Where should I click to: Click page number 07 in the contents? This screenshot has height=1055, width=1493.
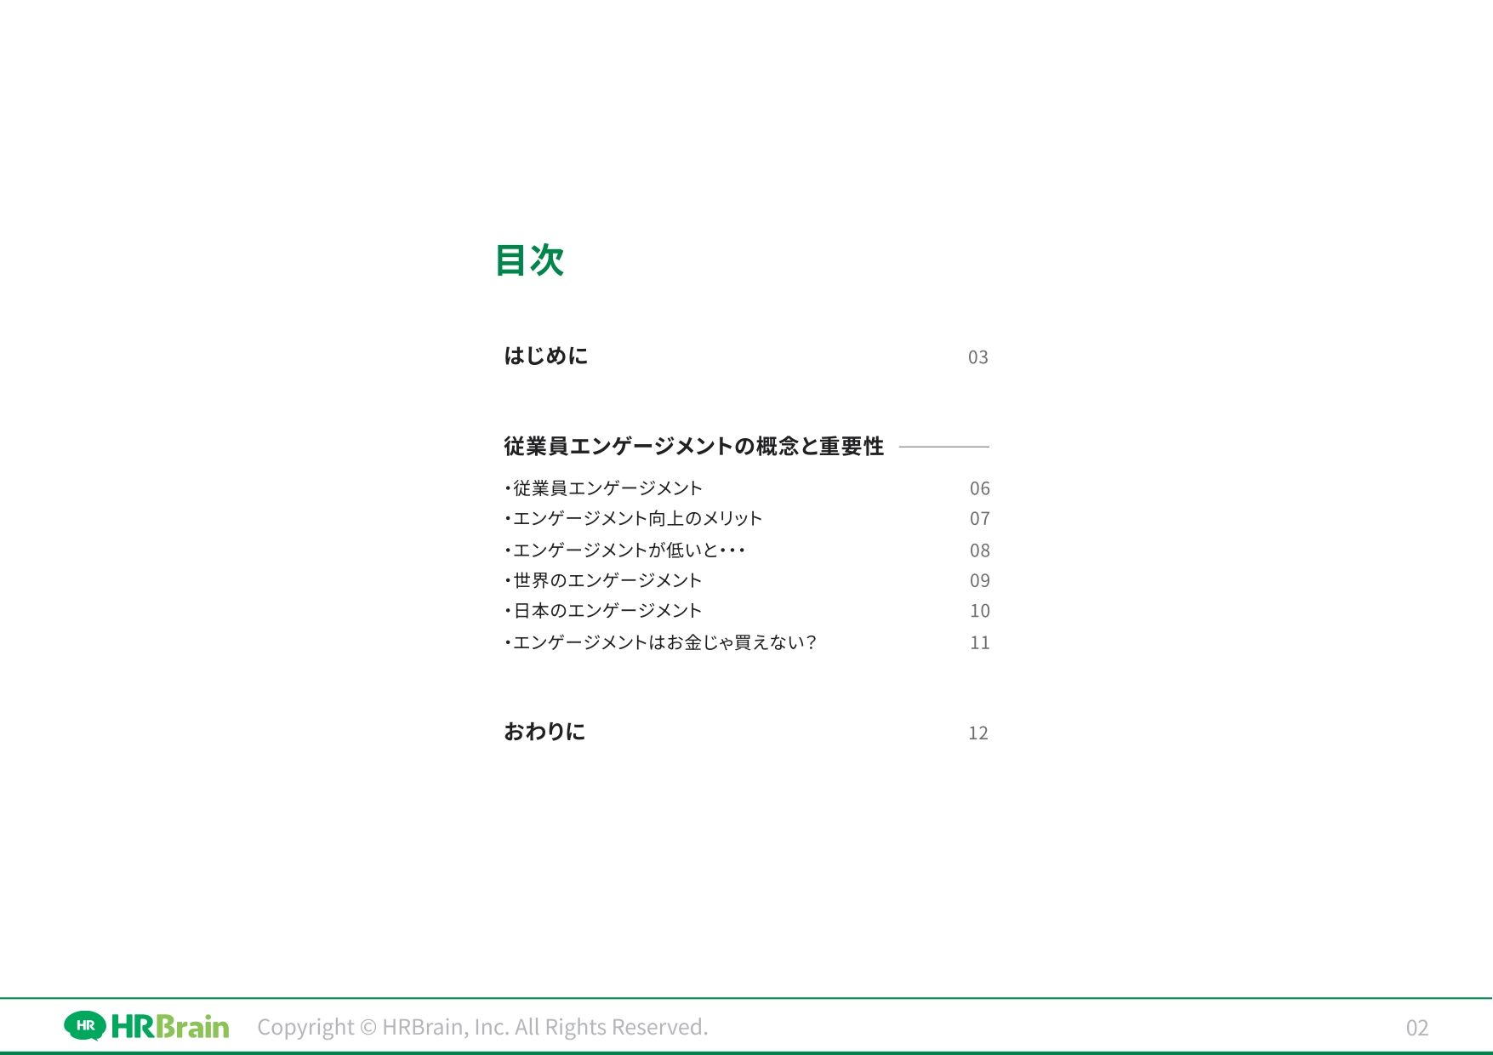point(979,519)
